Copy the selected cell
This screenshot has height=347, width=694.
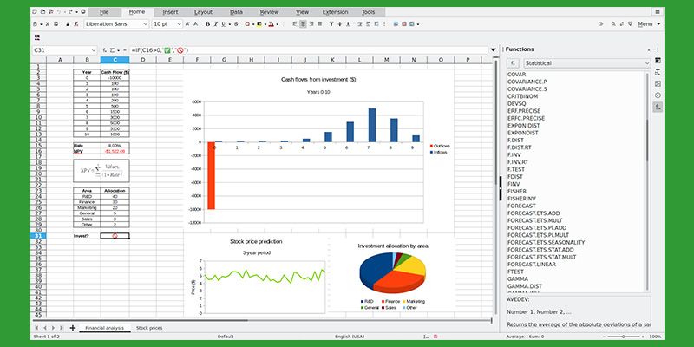(x=56, y=24)
